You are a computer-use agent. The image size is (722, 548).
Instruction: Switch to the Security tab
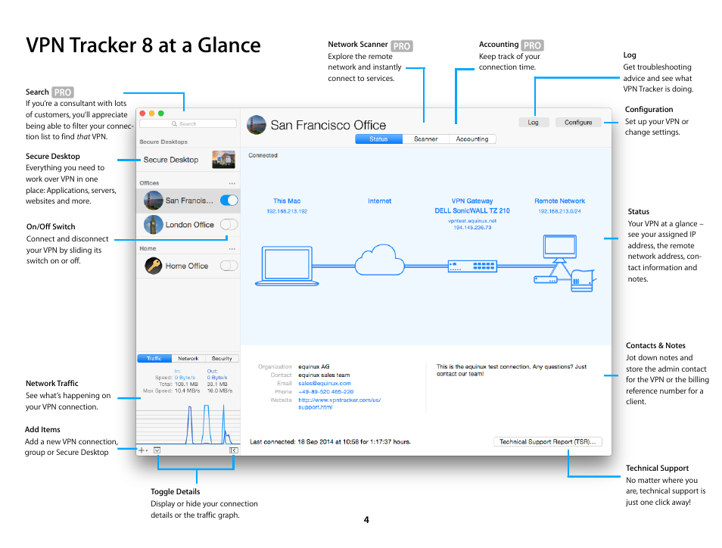(222, 358)
